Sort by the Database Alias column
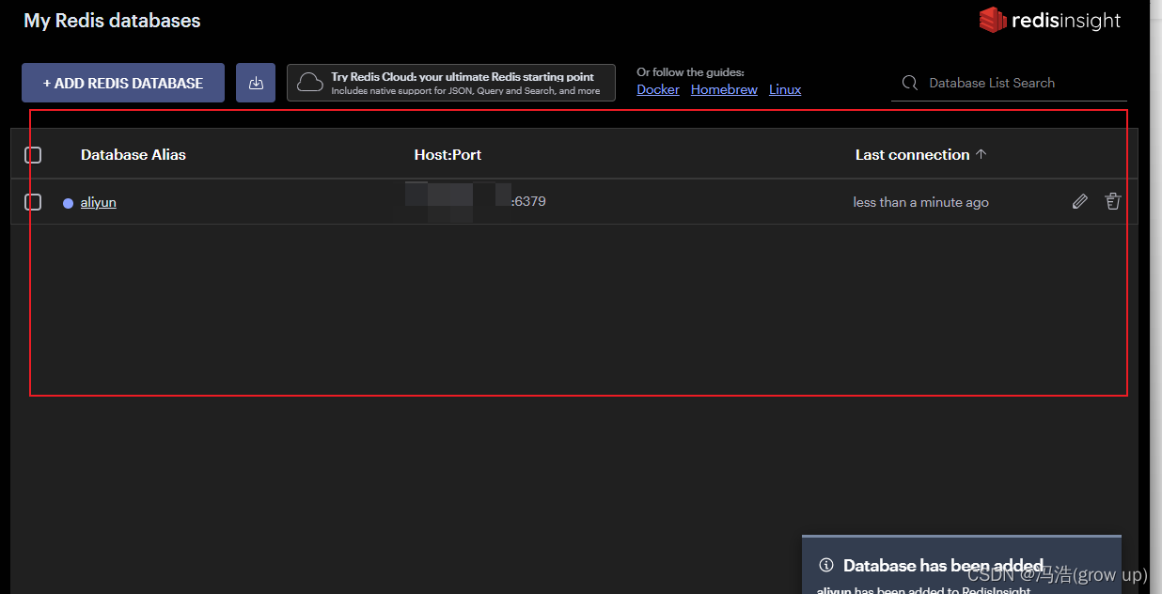 (x=133, y=154)
